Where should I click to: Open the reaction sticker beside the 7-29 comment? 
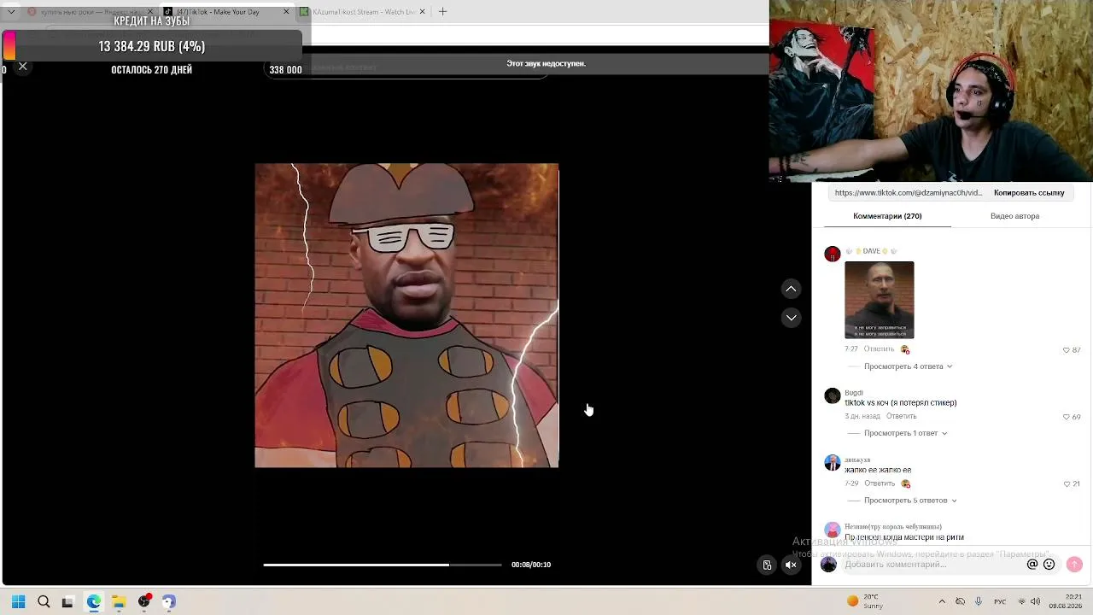tap(906, 483)
